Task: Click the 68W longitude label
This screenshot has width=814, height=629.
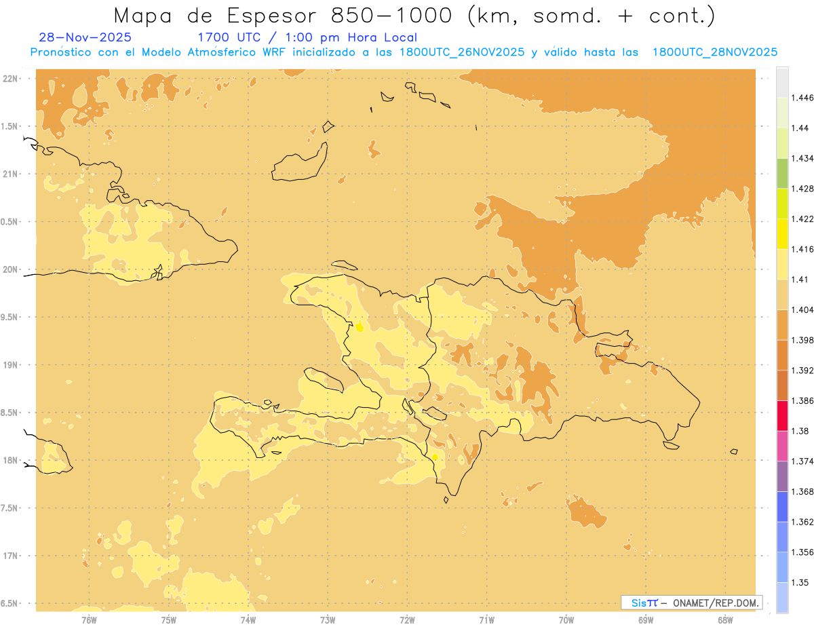Action: pos(725,620)
